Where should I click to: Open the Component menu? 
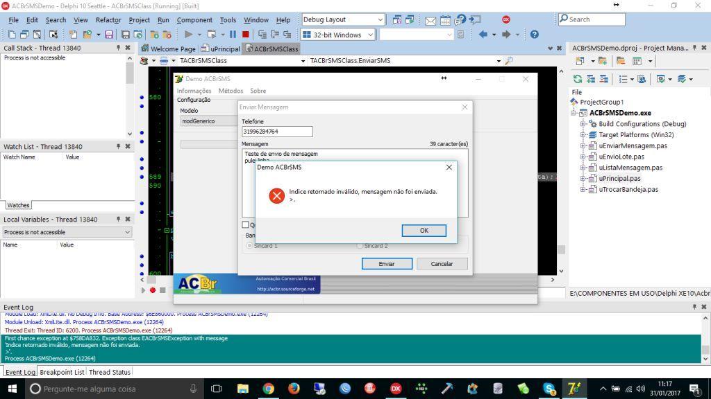pyautogui.click(x=194, y=20)
